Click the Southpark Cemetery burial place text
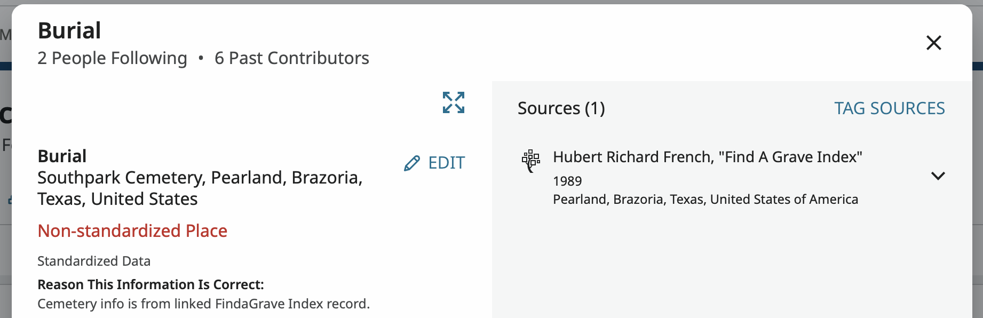Screen dimensions: 983x318 [x=200, y=188]
